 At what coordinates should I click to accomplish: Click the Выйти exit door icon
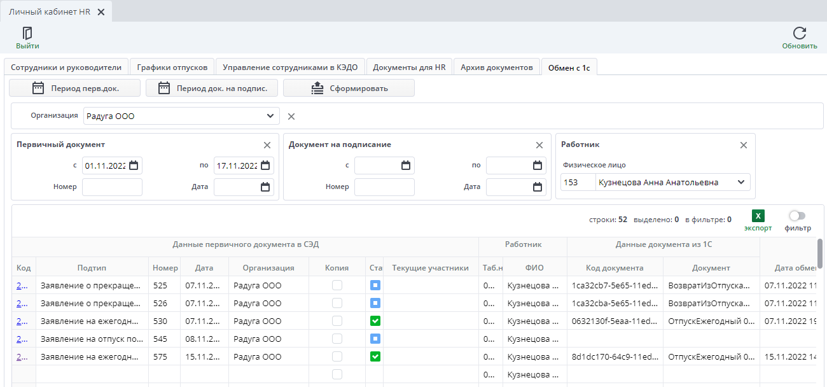(27, 33)
